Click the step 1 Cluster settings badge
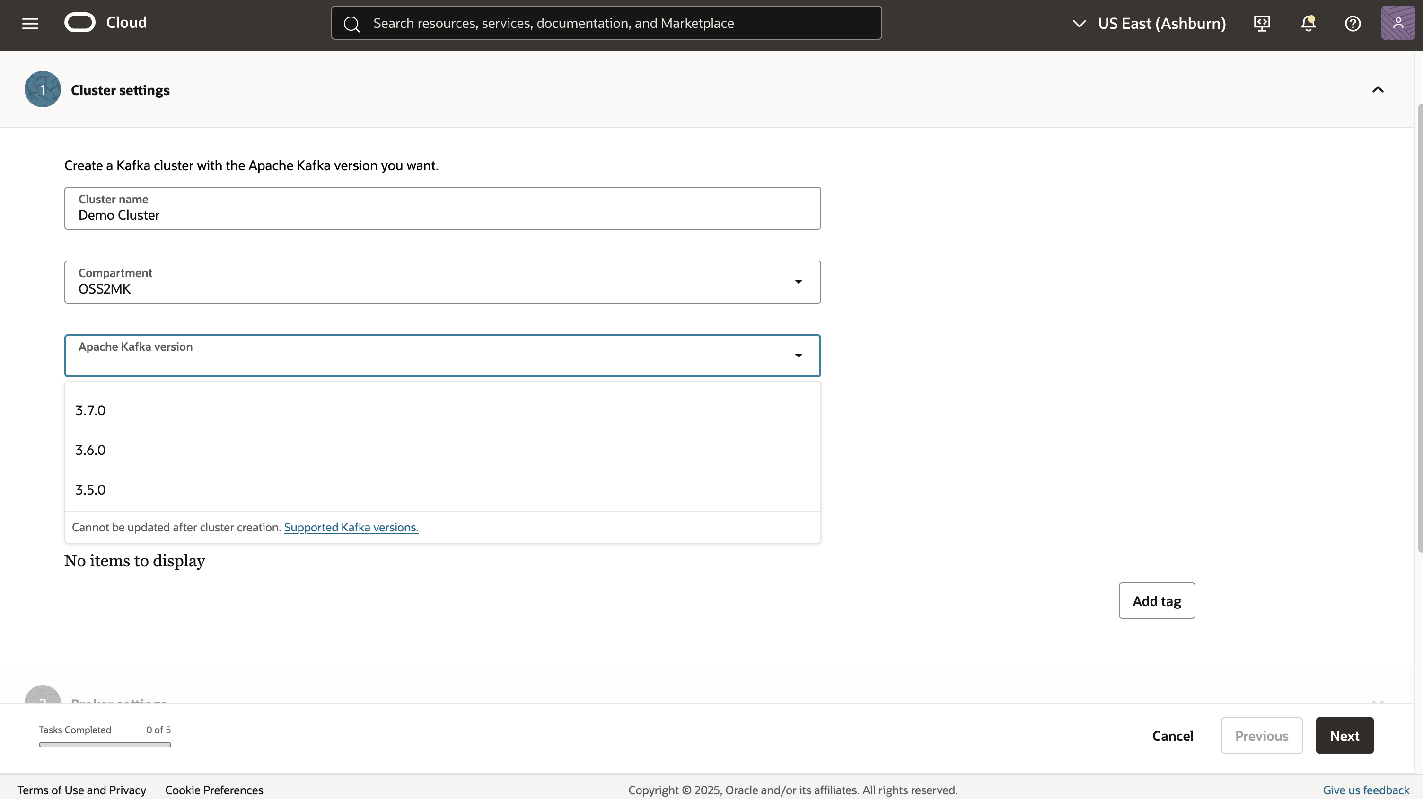1423x799 pixels. tap(43, 89)
